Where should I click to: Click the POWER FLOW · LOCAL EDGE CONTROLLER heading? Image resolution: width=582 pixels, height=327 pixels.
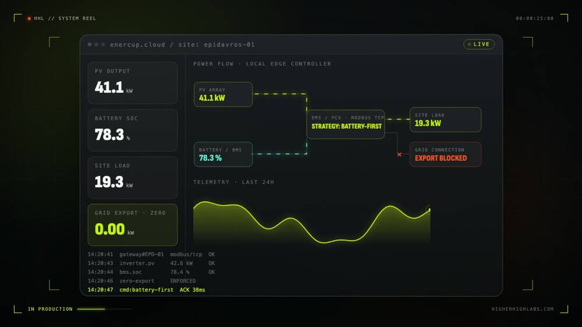tap(262, 64)
